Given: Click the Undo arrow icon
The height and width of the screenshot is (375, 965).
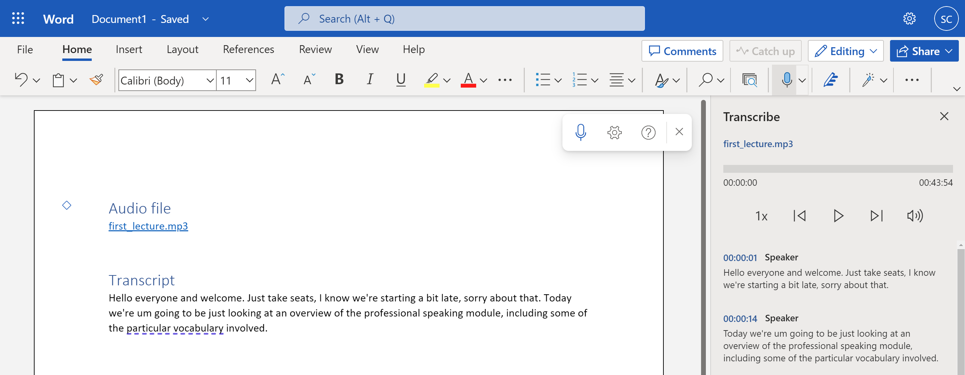Looking at the screenshot, I should [21, 80].
